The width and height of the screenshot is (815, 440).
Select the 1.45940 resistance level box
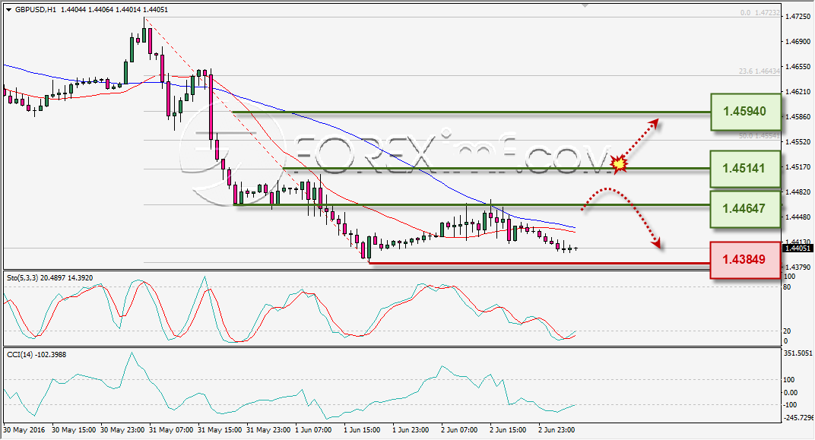[x=745, y=112]
